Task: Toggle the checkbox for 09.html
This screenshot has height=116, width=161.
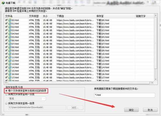Action: click(6, 50)
